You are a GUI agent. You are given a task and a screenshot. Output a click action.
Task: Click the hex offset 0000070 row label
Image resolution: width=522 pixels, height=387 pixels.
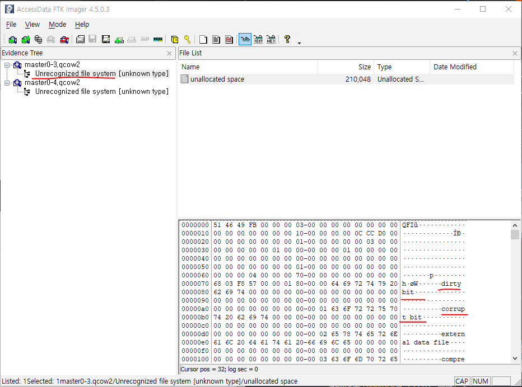[x=195, y=284]
